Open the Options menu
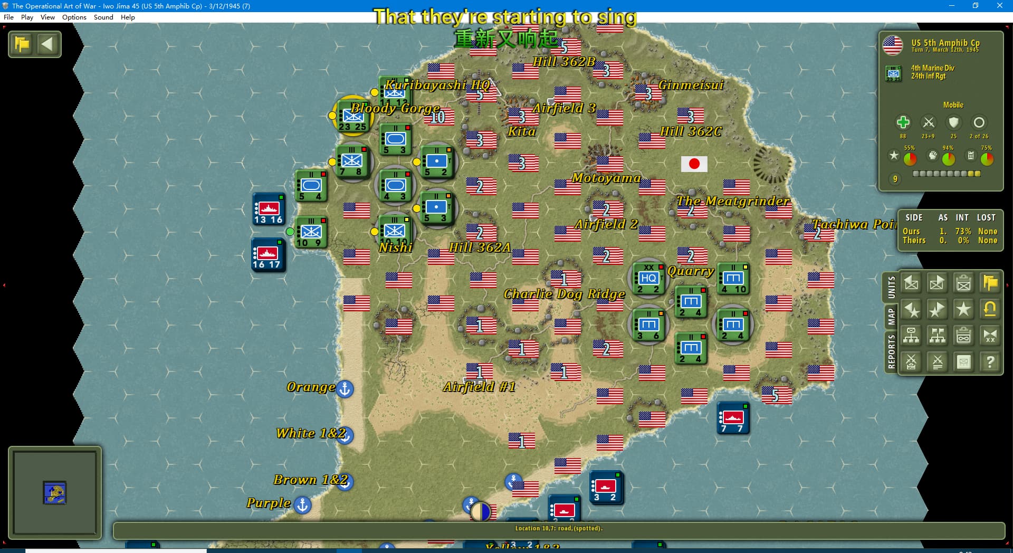This screenshot has height=553, width=1013. [74, 17]
